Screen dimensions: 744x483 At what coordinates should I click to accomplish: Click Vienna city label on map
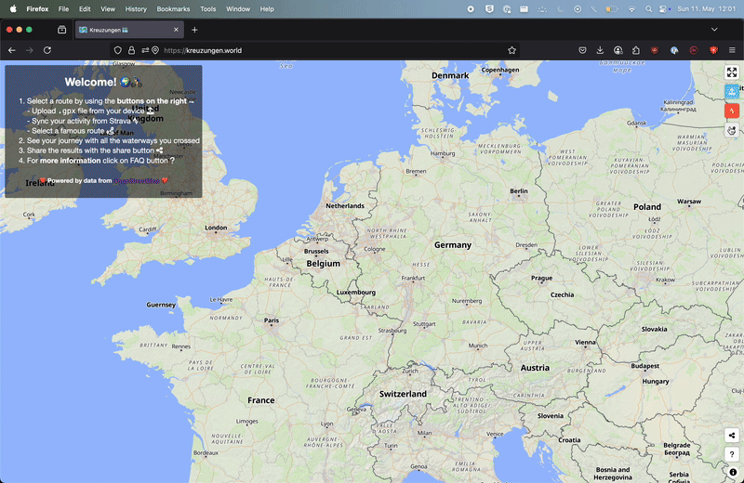pyautogui.click(x=585, y=342)
